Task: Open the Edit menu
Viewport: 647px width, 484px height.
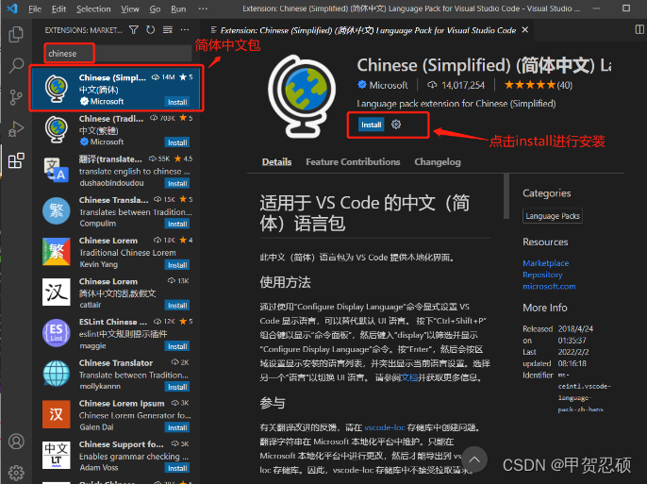Action: (59, 8)
